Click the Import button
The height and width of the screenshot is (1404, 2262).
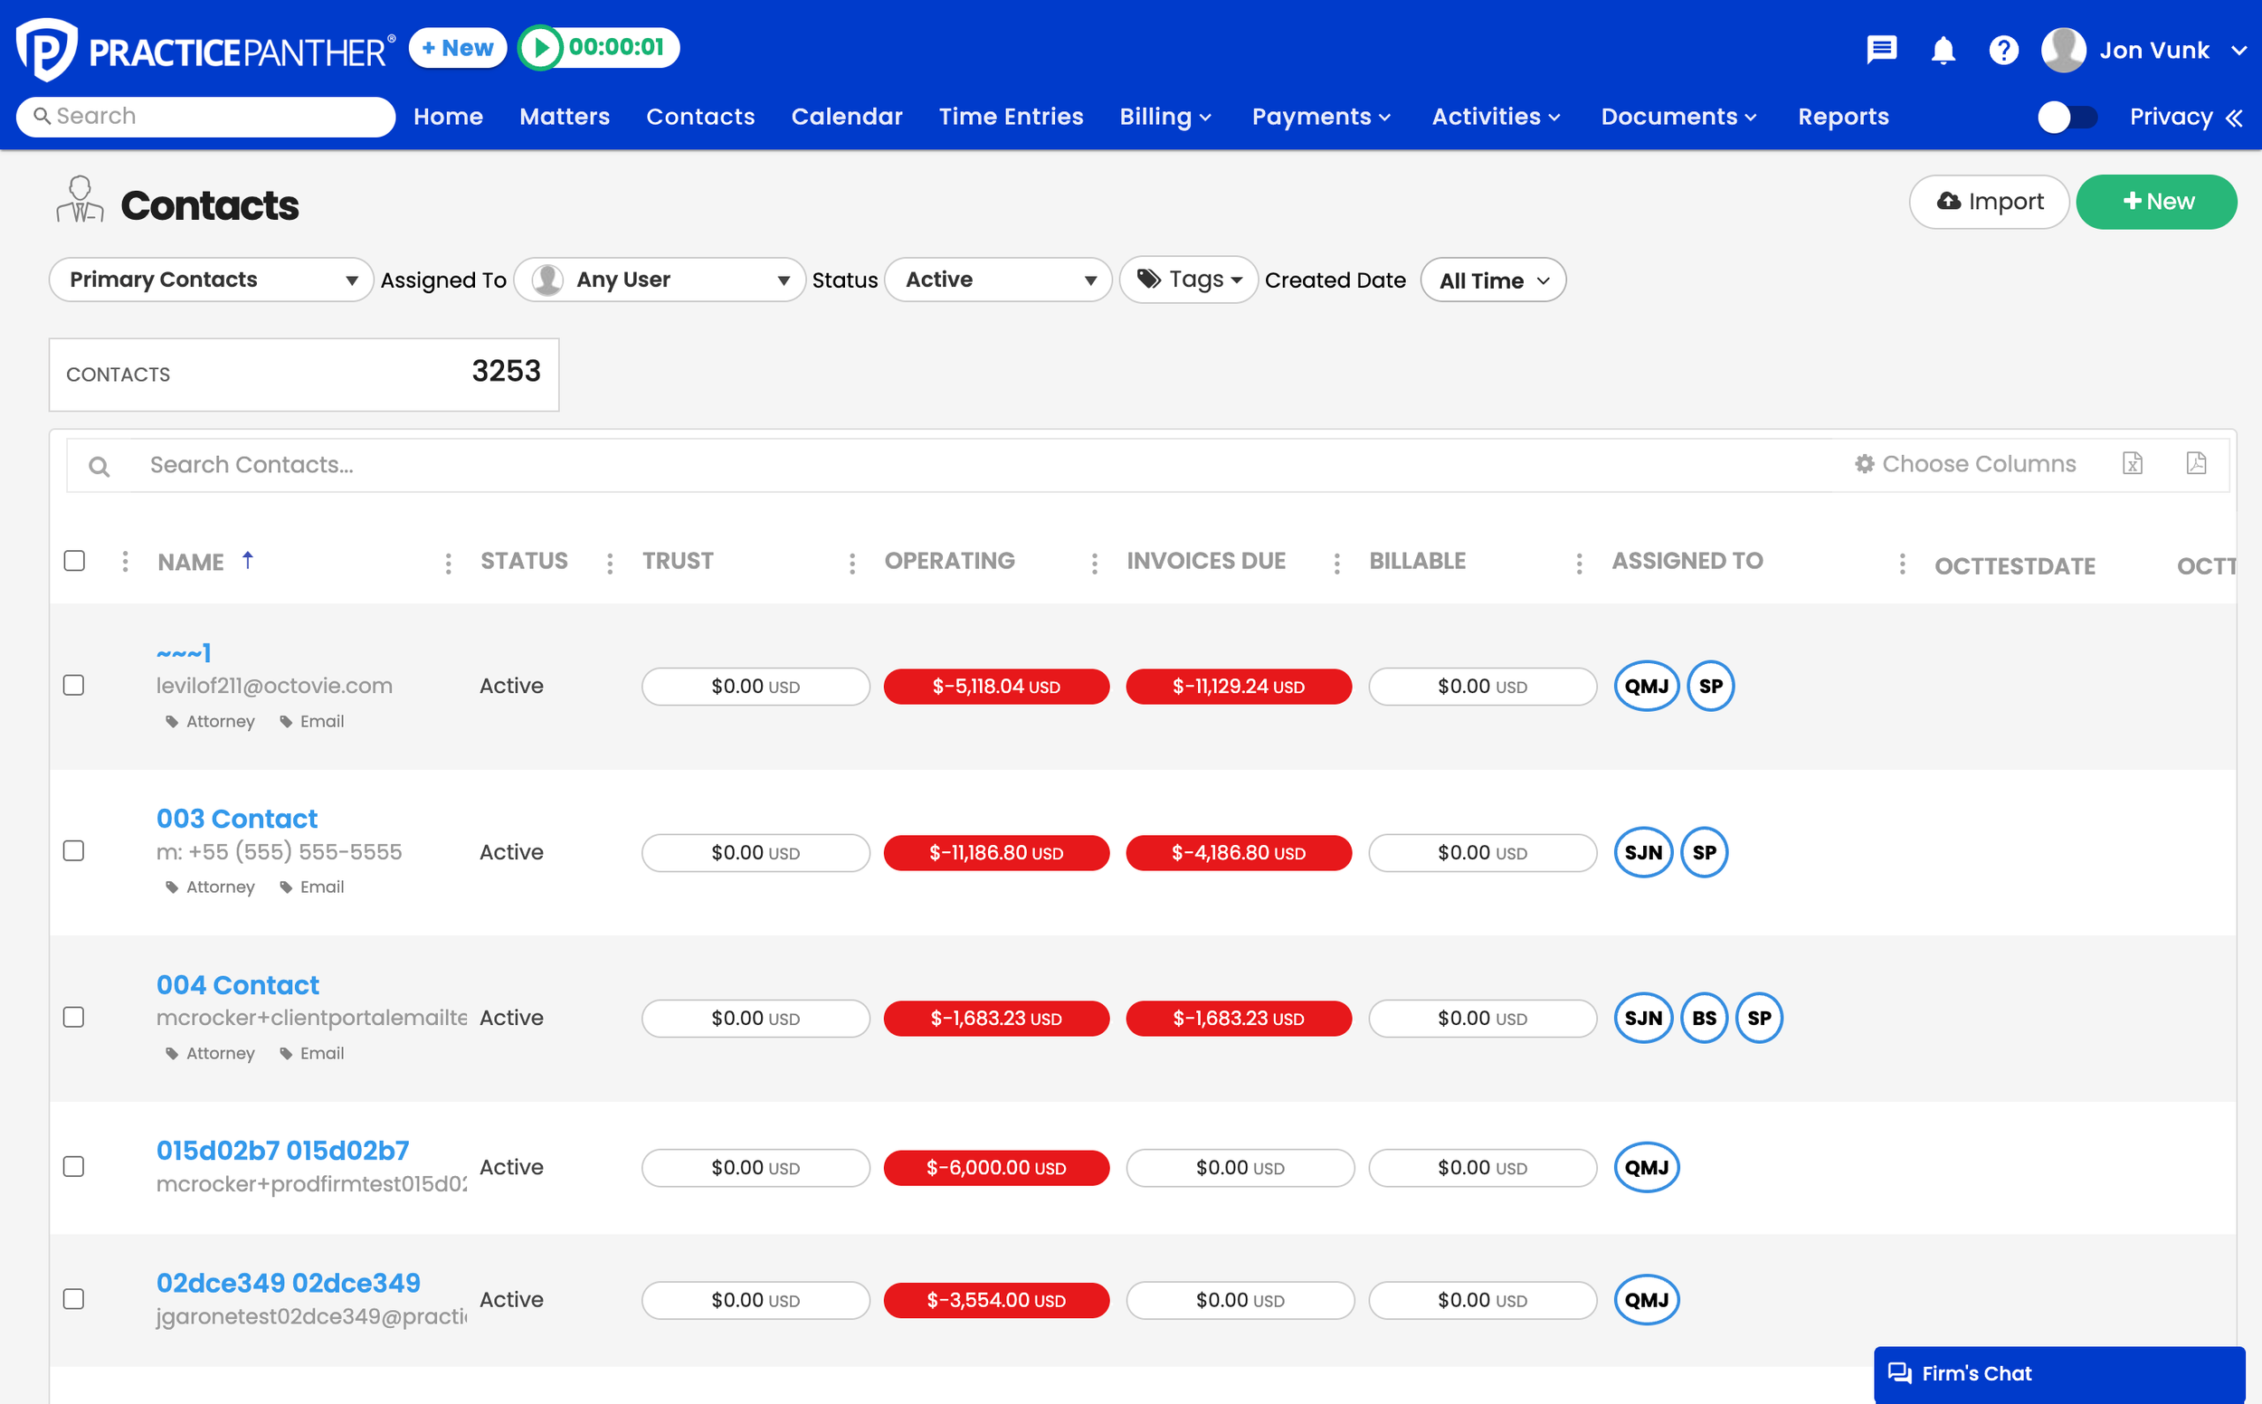pyautogui.click(x=1989, y=202)
